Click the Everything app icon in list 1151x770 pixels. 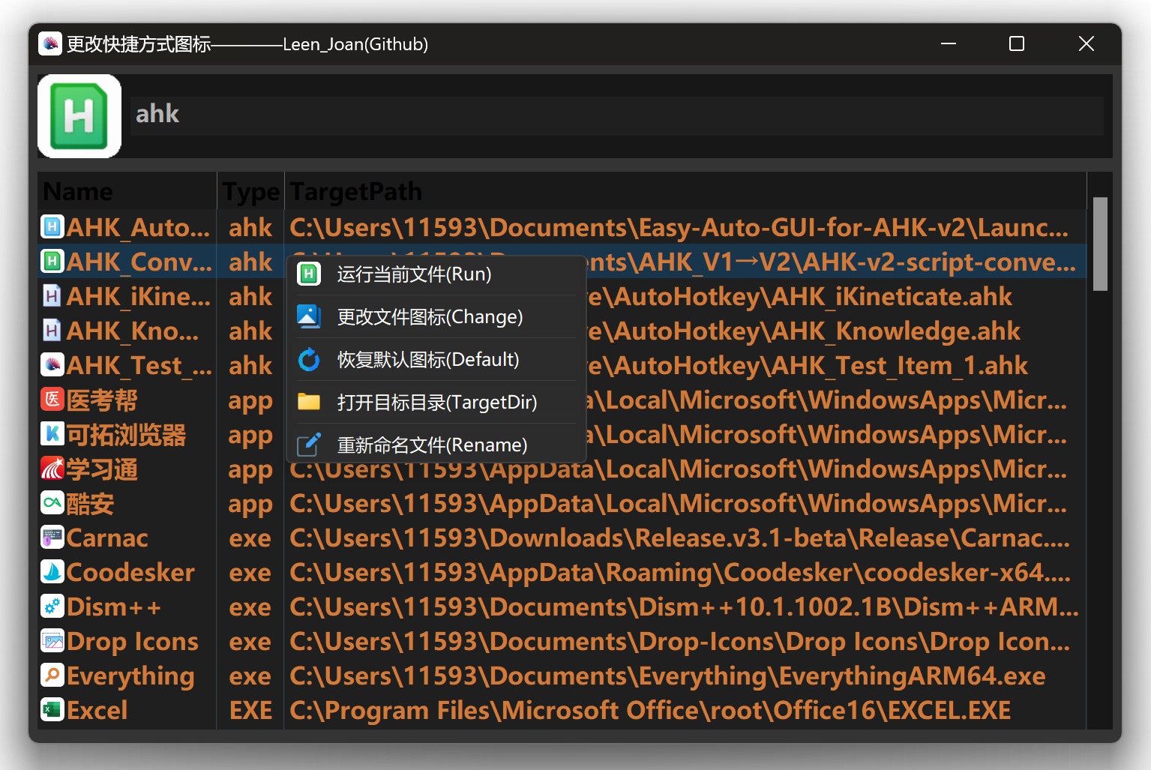pyautogui.click(x=52, y=676)
